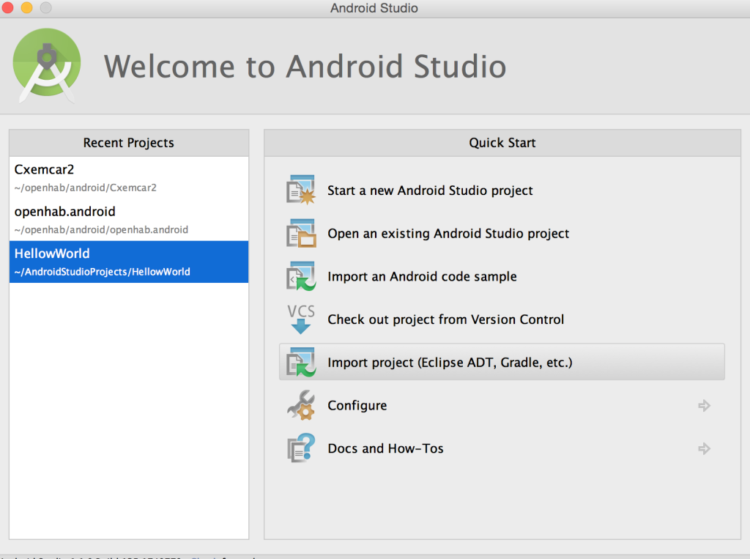The width and height of the screenshot is (750, 559).
Task: Choose "Open an existing Android Studio project"
Action: (x=448, y=234)
